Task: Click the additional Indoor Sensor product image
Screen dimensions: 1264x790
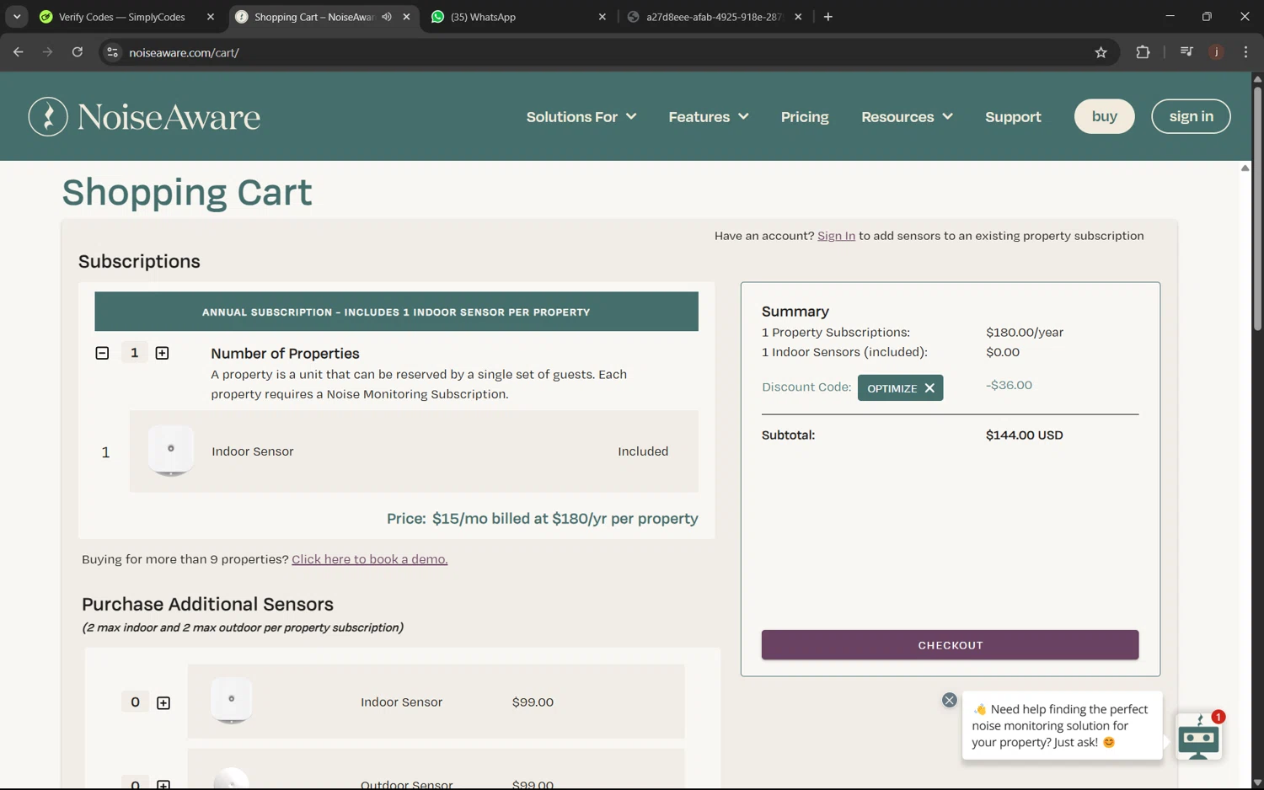Action: [x=232, y=700]
